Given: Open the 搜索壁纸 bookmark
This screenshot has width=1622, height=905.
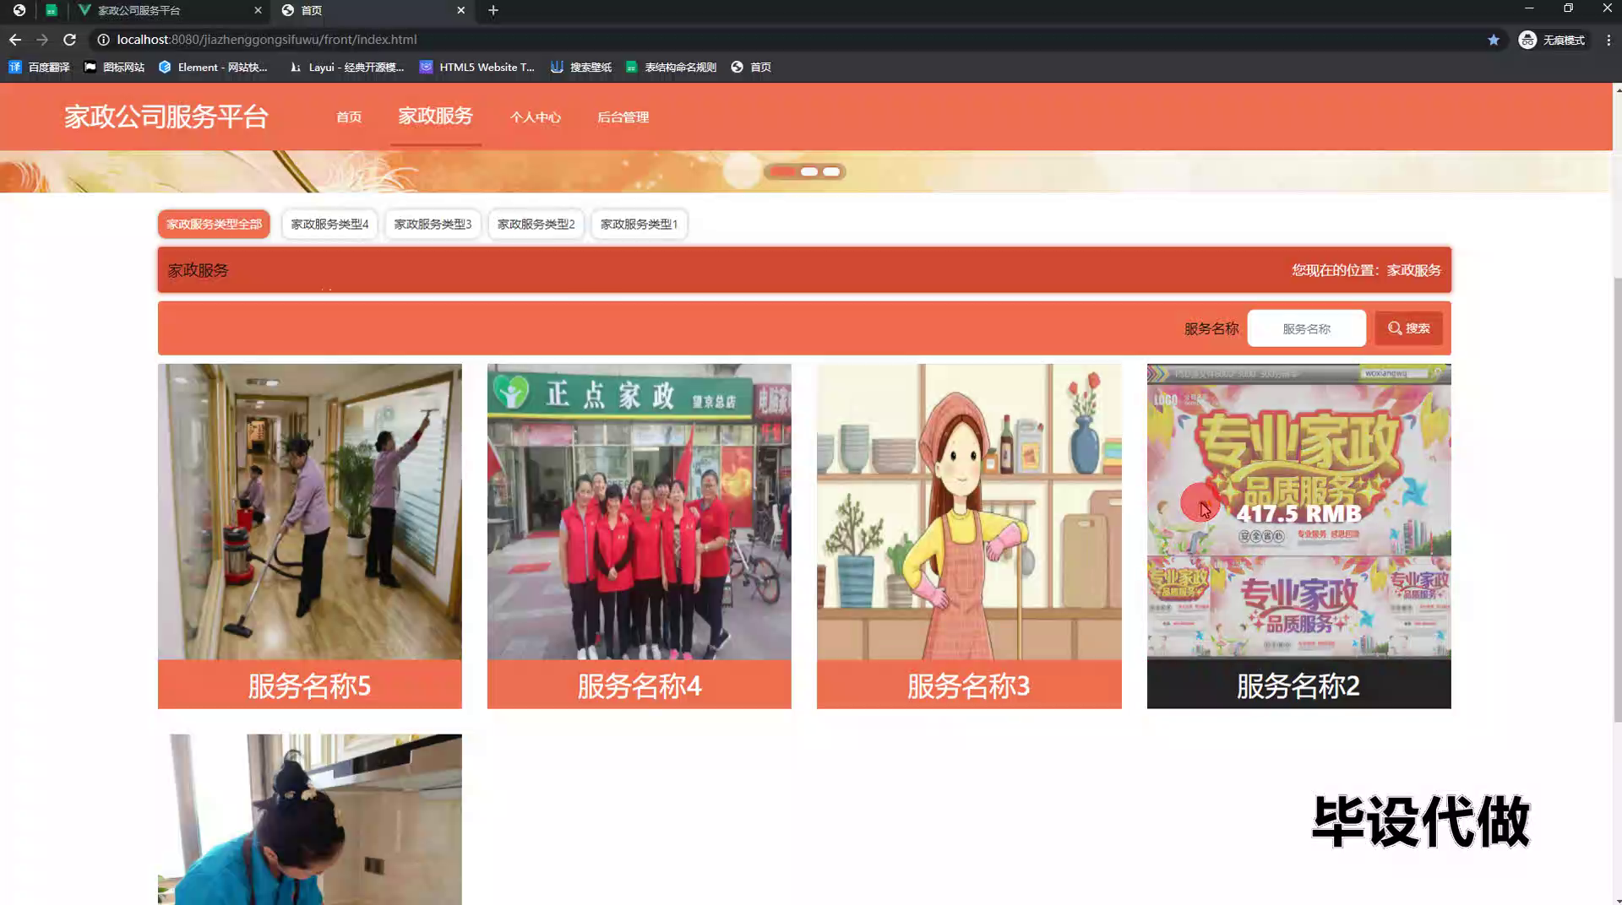Looking at the screenshot, I should pyautogui.click(x=581, y=67).
